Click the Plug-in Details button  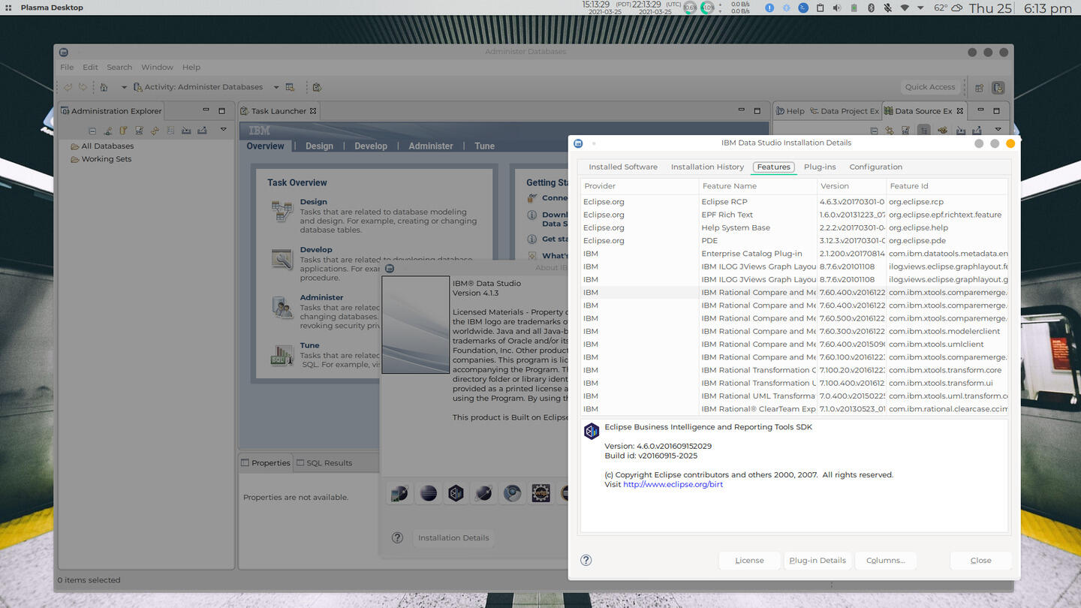818,561
